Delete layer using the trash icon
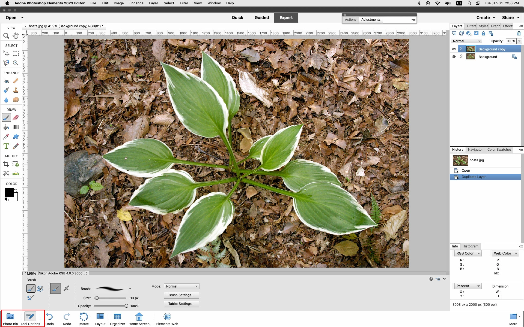 point(519,34)
